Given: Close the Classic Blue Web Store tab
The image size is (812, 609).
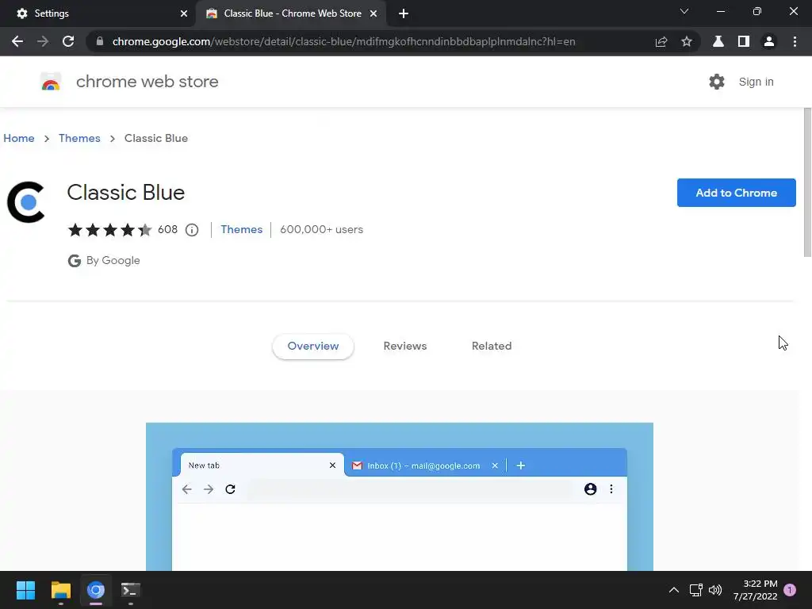Looking at the screenshot, I should click(373, 13).
